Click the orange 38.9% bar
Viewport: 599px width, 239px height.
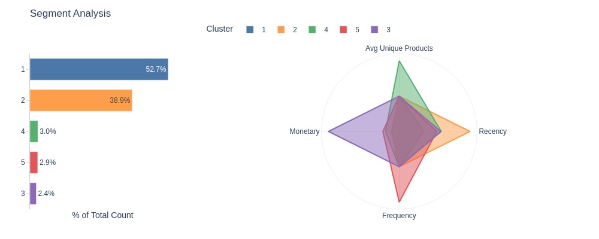click(81, 100)
